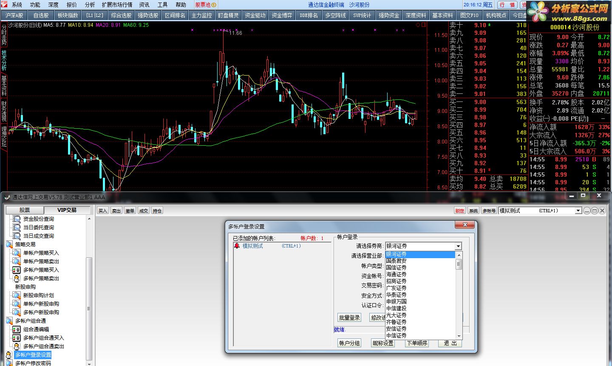Screen dimensions: 612x366
Task: Click the broker list scrollbar down arrow
Action: click(x=459, y=335)
